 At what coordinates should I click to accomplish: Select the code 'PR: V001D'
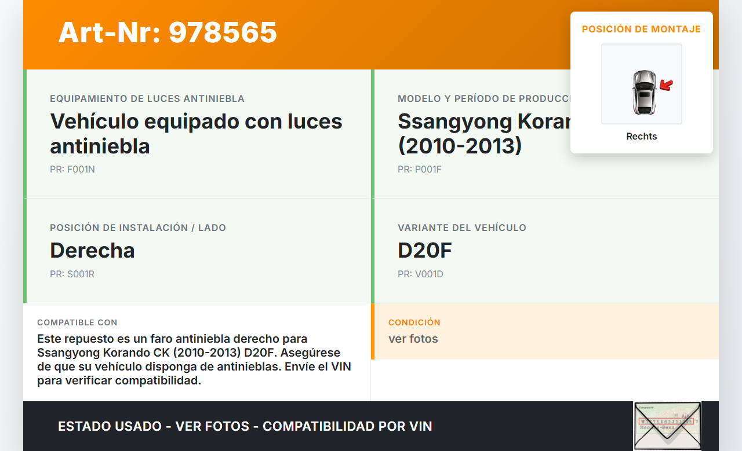[421, 274]
